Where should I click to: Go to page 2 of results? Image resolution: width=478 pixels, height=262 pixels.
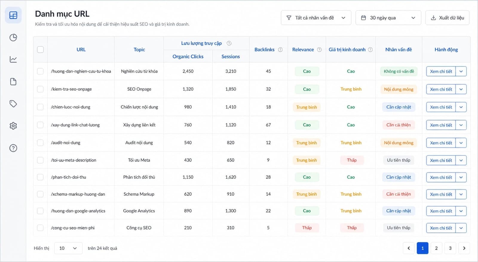pyautogui.click(x=436, y=248)
